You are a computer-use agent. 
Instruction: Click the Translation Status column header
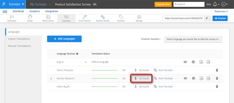101,54
